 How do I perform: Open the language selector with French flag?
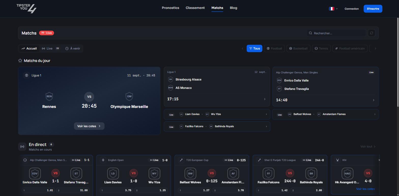click(333, 9)
